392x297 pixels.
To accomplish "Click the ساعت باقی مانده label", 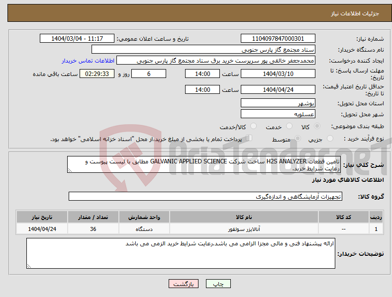I will [55, 74].
